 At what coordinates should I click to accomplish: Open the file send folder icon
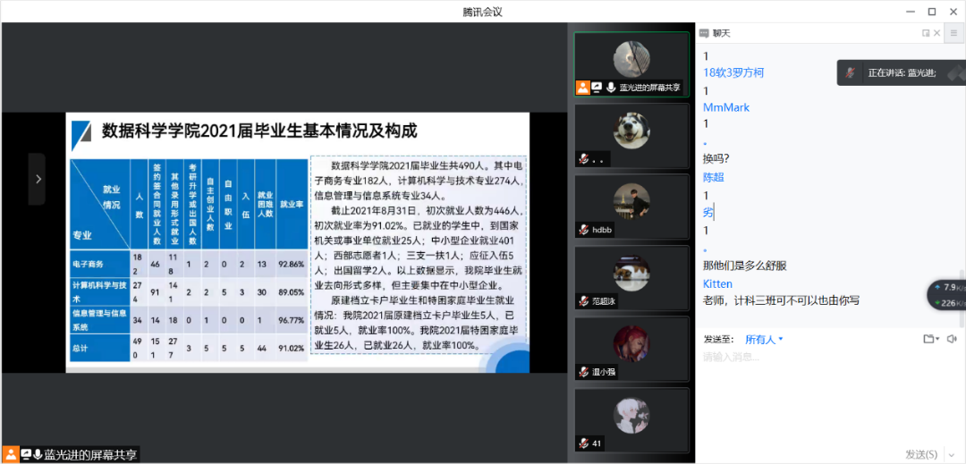(929, 339)
